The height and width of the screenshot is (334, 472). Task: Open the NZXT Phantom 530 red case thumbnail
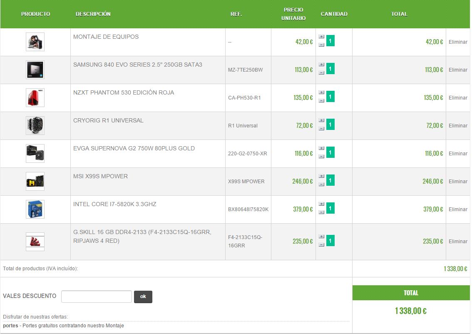pyautogui.click(x=35, y=97)
